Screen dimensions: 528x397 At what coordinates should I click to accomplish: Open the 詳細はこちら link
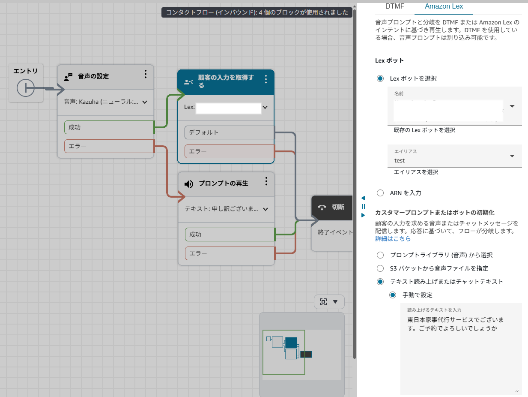[393, 239]
